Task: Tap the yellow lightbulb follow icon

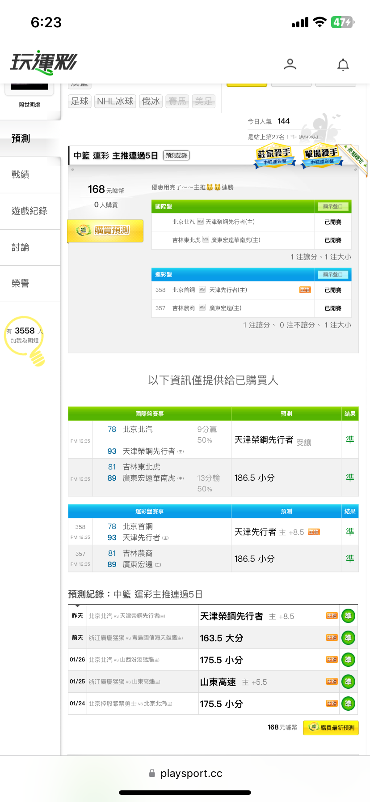Action: coord(37,356)
